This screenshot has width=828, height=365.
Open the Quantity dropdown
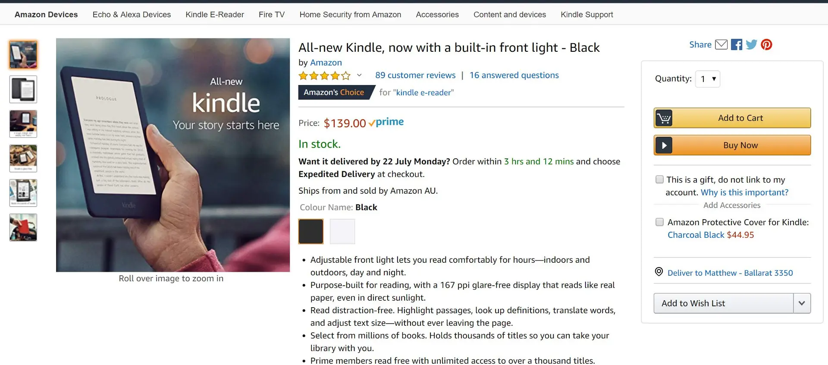point(708,79)
